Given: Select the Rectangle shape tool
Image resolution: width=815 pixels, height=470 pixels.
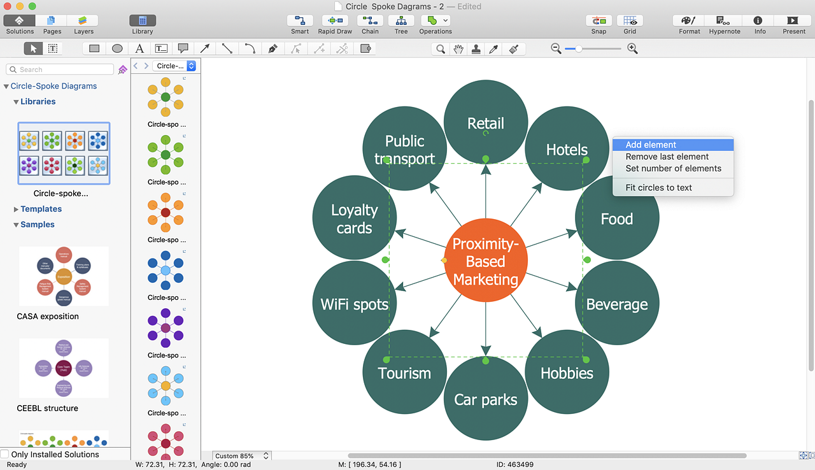Looking at the screenshot, I should [x=94, y=48].
